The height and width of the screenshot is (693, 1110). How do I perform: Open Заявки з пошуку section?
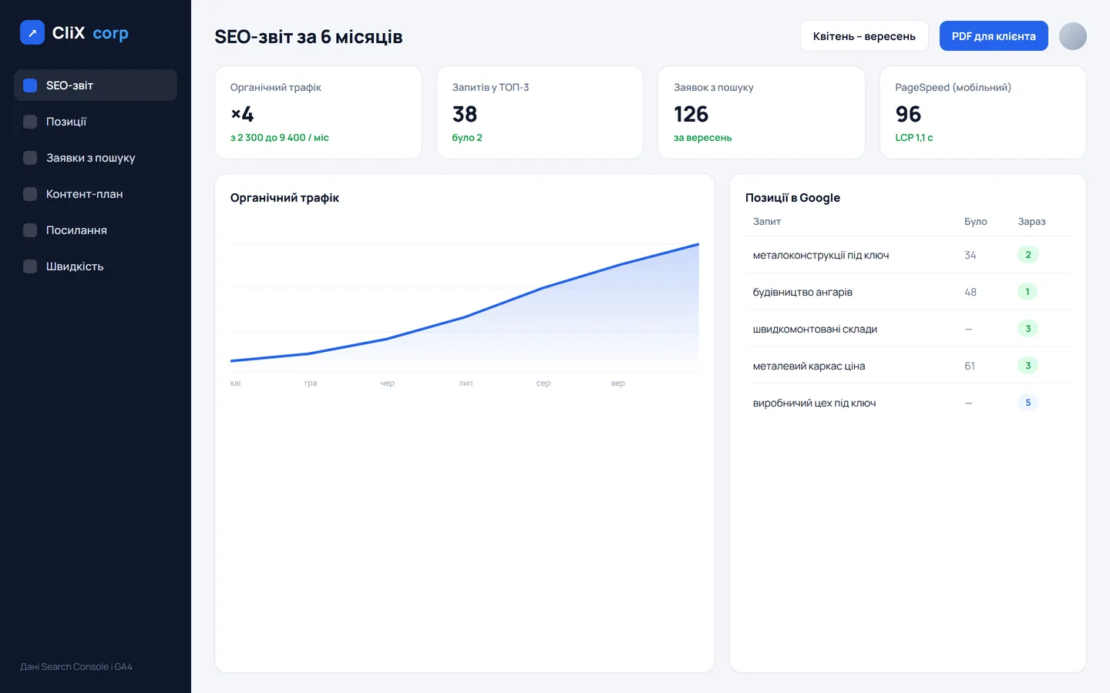(x=96, y=158)
